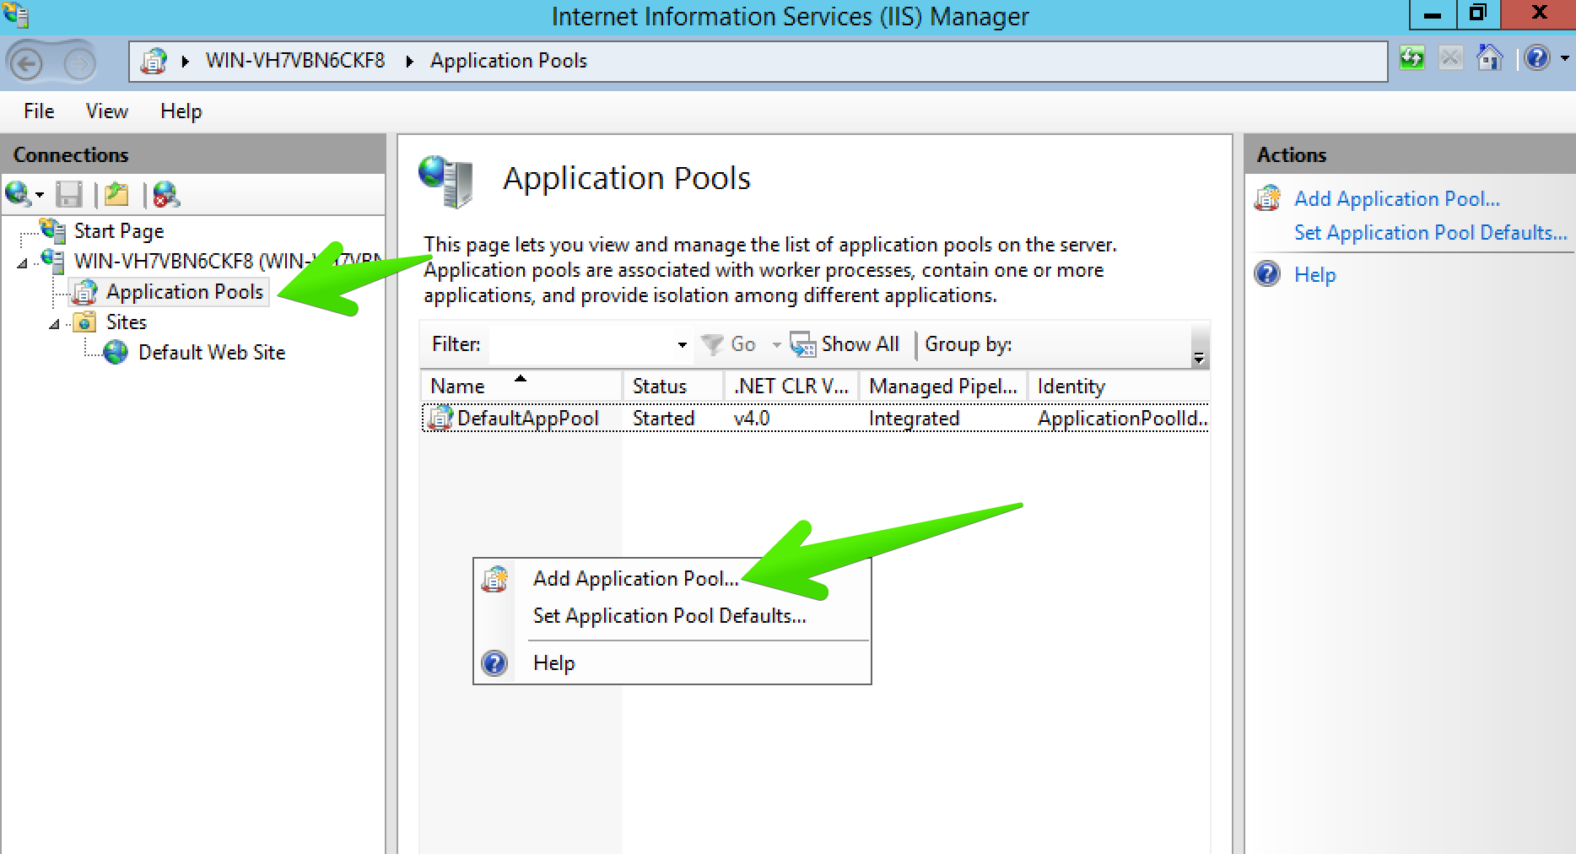1576x854 pixels.
Task: Click the Application Pools tree node icon
Action: tap(84, 292)
